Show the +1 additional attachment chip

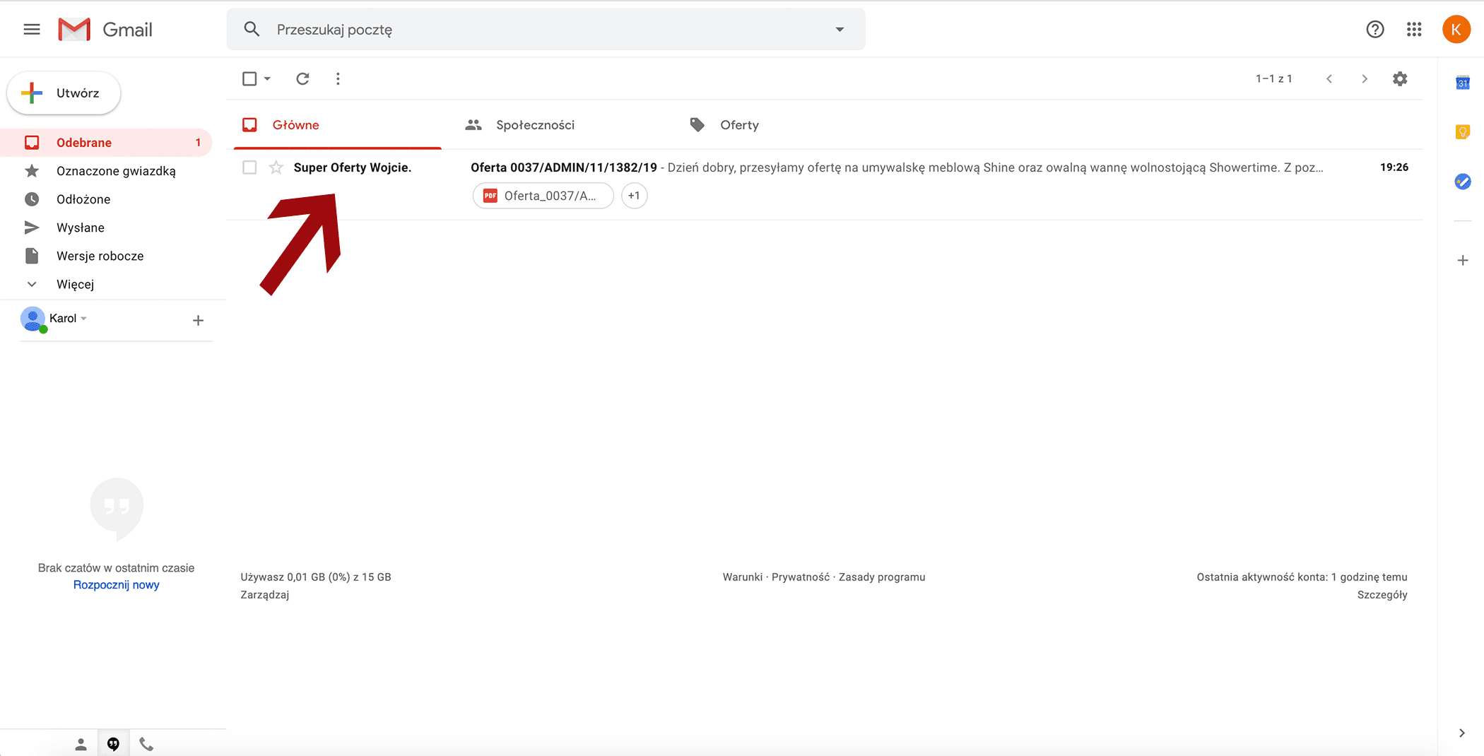[x=634, y=196]
